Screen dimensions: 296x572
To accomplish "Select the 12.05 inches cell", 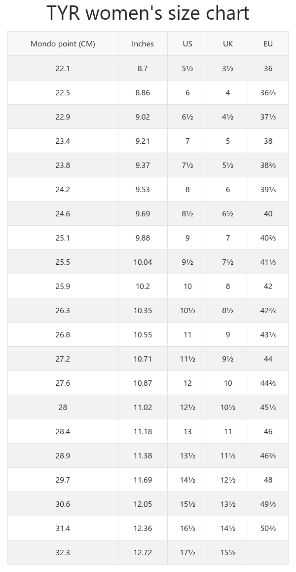I will pyautogui.click(x=143, y=504).
